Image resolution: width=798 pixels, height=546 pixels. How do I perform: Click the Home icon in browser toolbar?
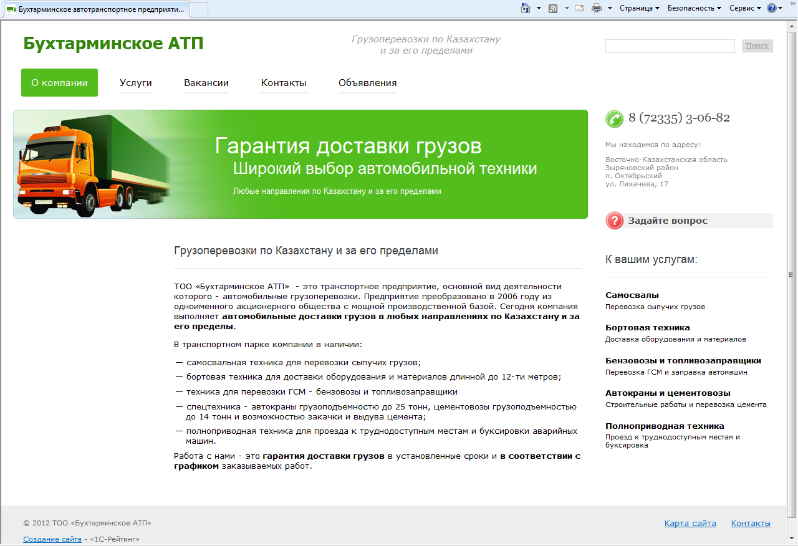pyautogui.click(x=525, y=8)
